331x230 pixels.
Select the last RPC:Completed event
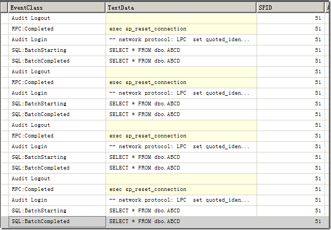tap(33, 189)
